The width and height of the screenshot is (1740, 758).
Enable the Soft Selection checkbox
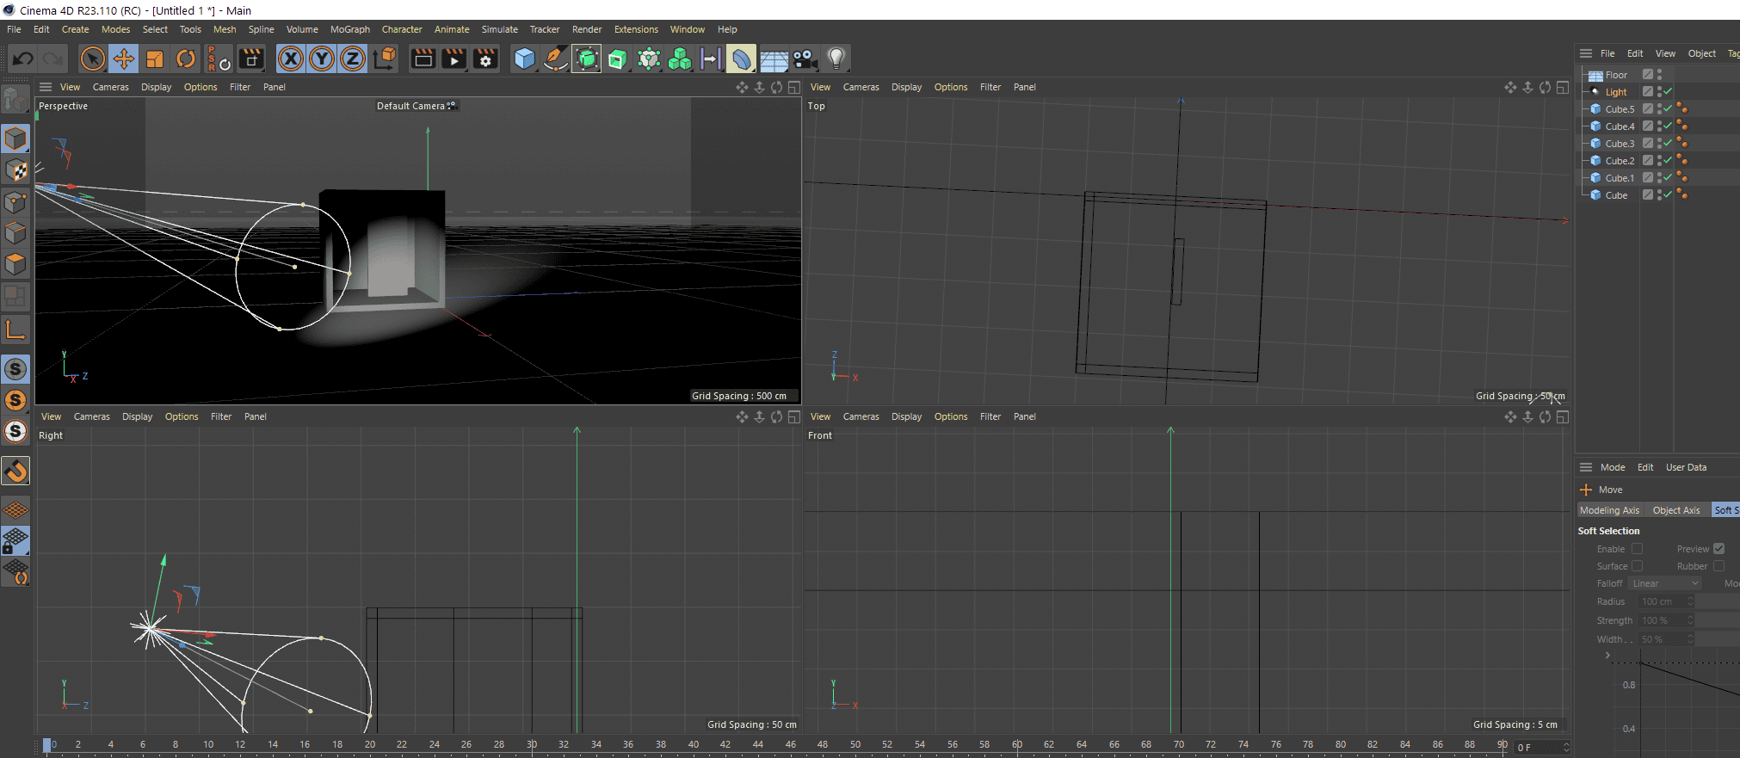click(x=1637, y=549)
